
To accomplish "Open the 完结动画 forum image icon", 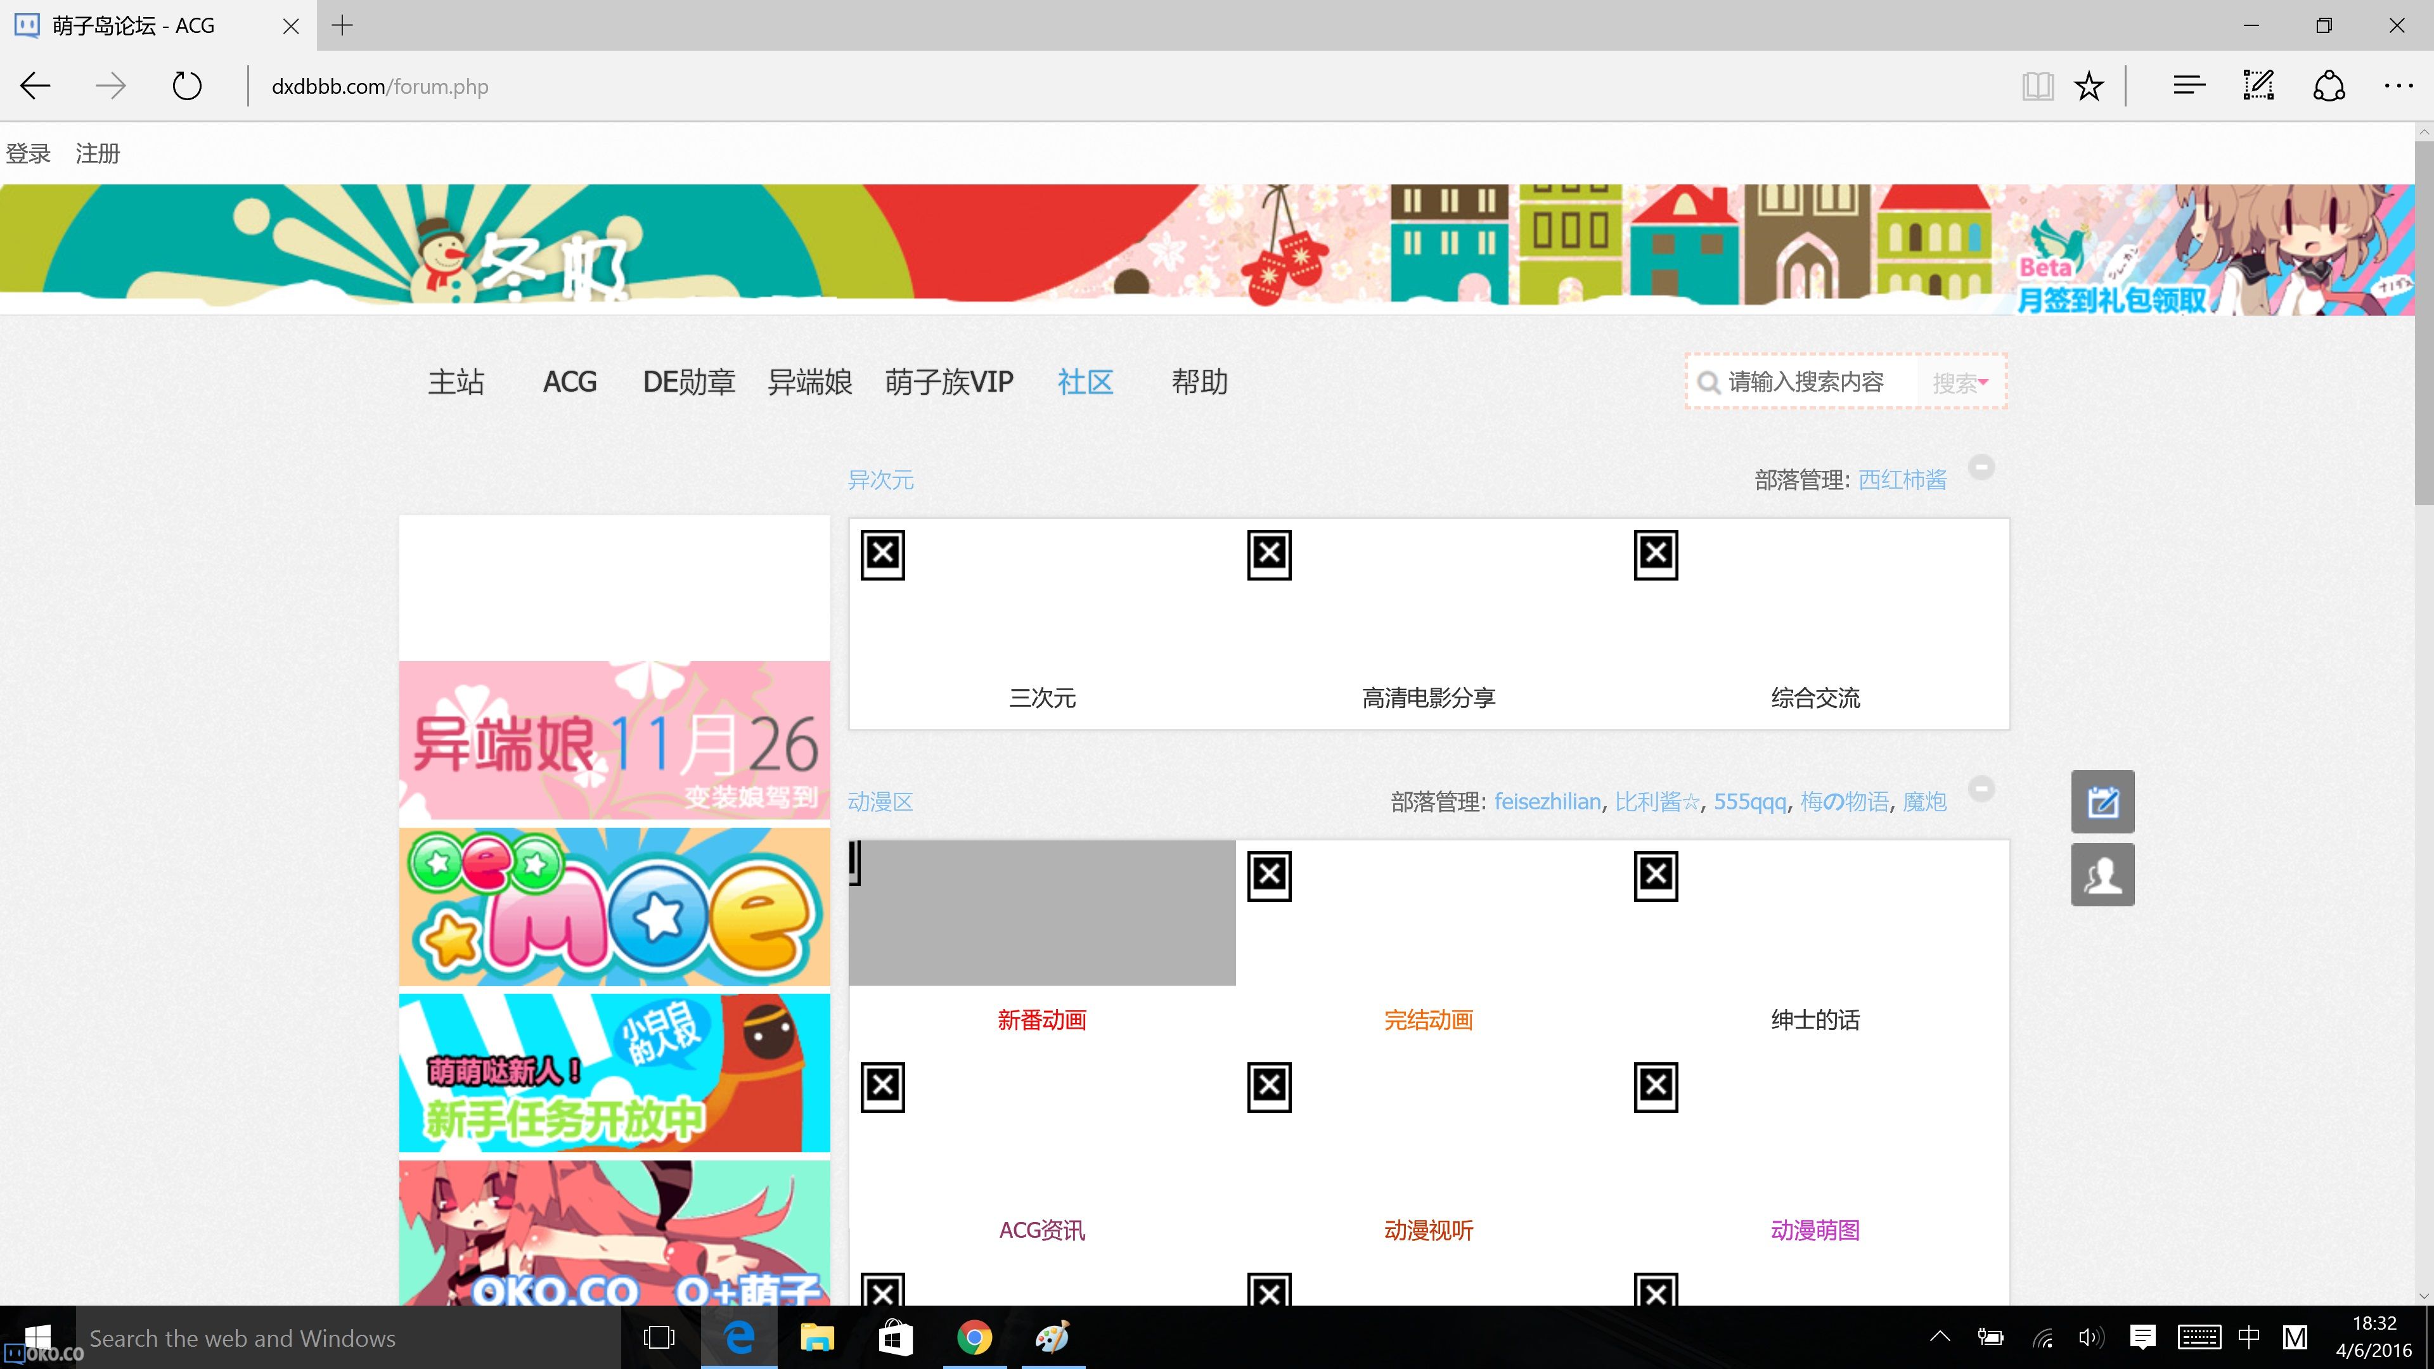I will [x=1269, y=877].
